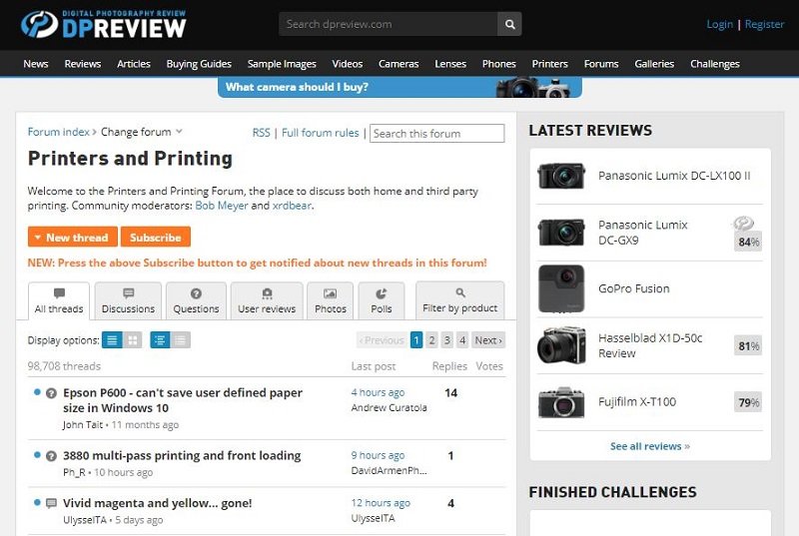Image resolution: width=799 pixels, height=536 pixels.
Task: Select list view display option icon
Action: click(x=112, y=340)
